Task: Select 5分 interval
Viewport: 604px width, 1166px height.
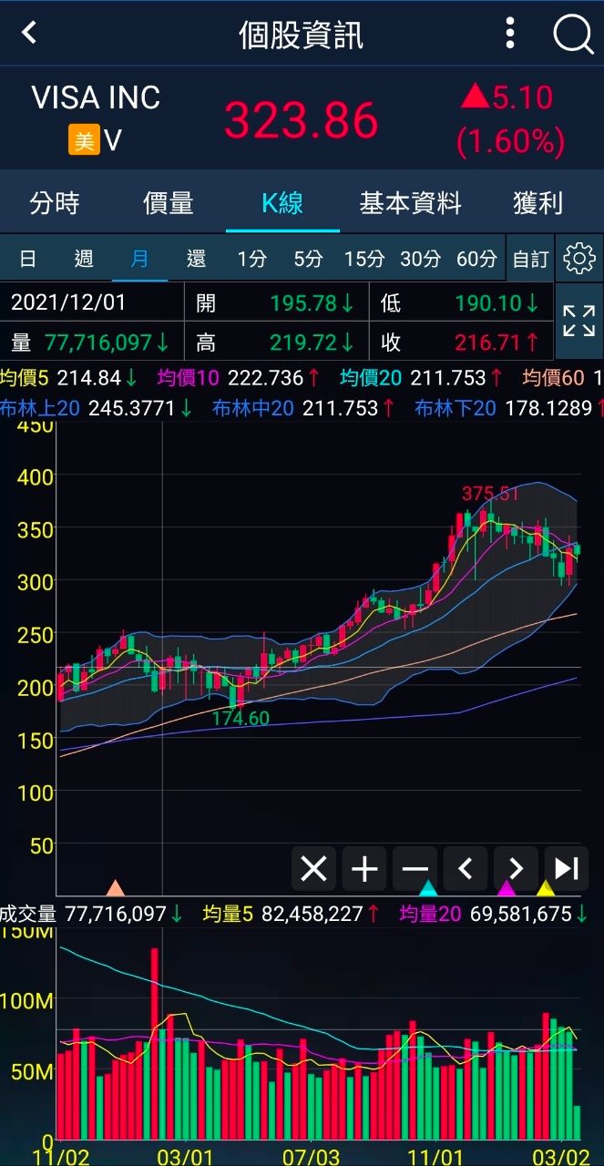Action: (x=308, y=260)
